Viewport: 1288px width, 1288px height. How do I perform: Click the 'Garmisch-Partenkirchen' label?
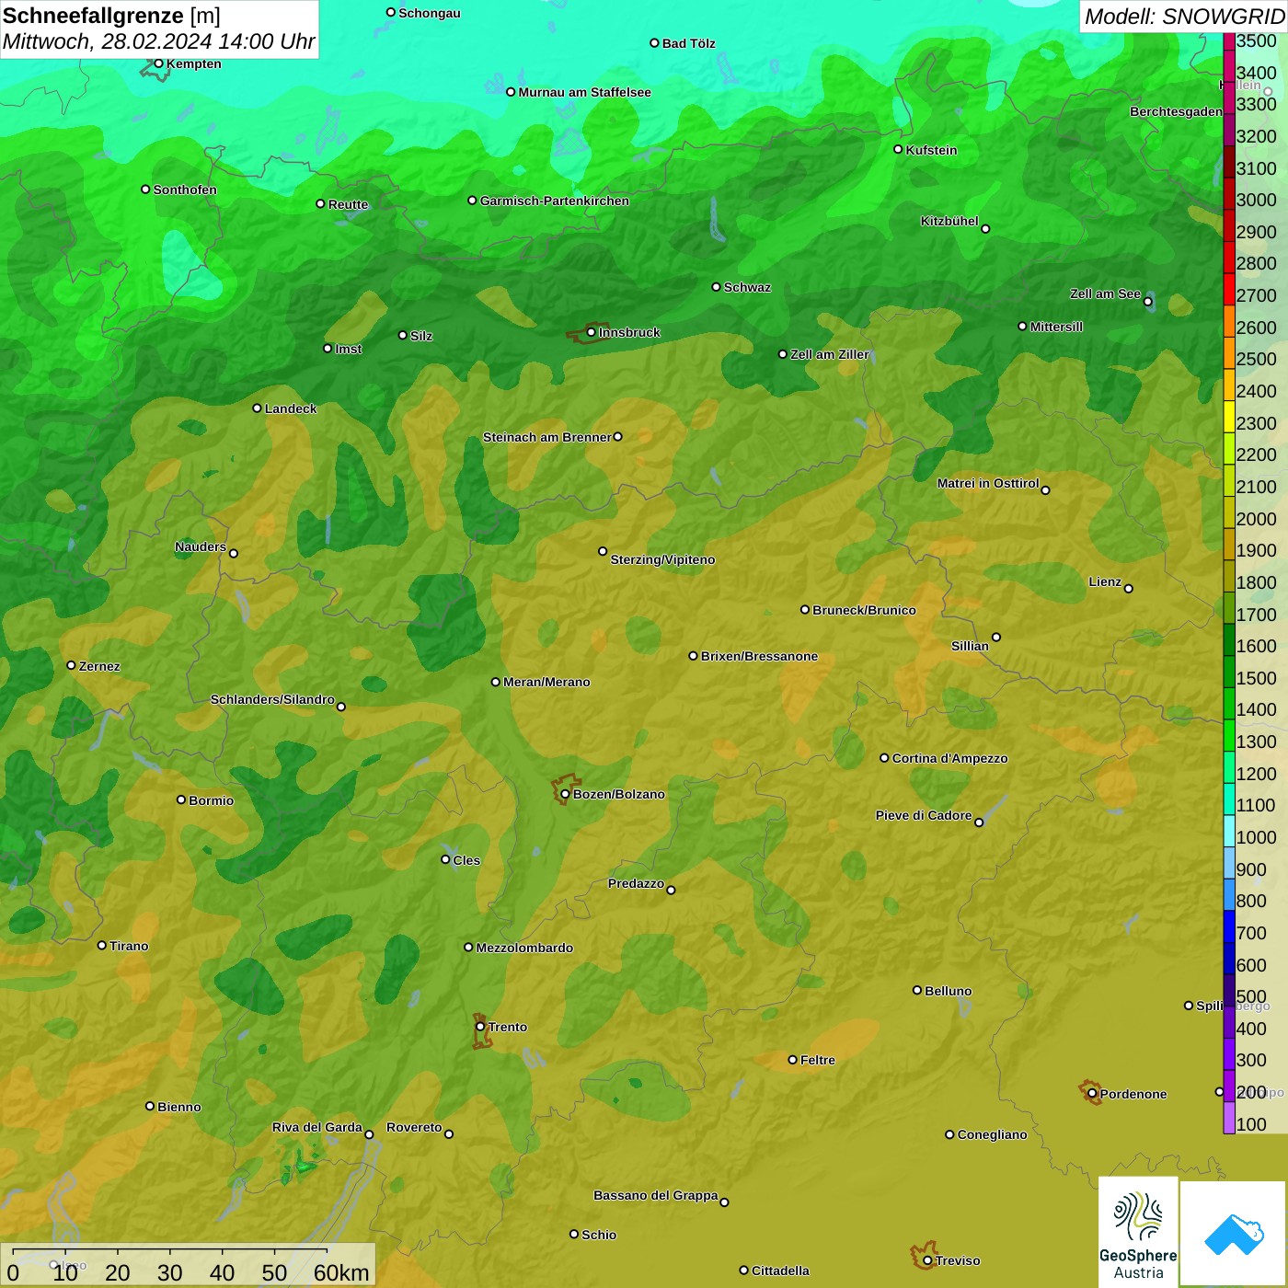[555, 201]
